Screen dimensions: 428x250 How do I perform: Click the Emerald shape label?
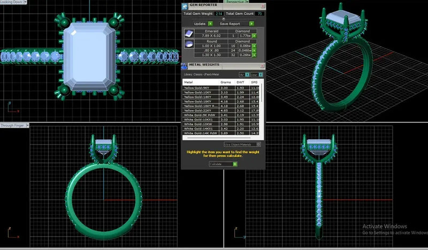(211, 31)
